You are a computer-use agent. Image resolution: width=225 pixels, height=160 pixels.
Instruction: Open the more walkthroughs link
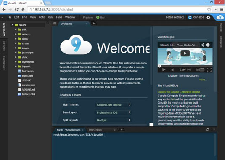point(203,80)
